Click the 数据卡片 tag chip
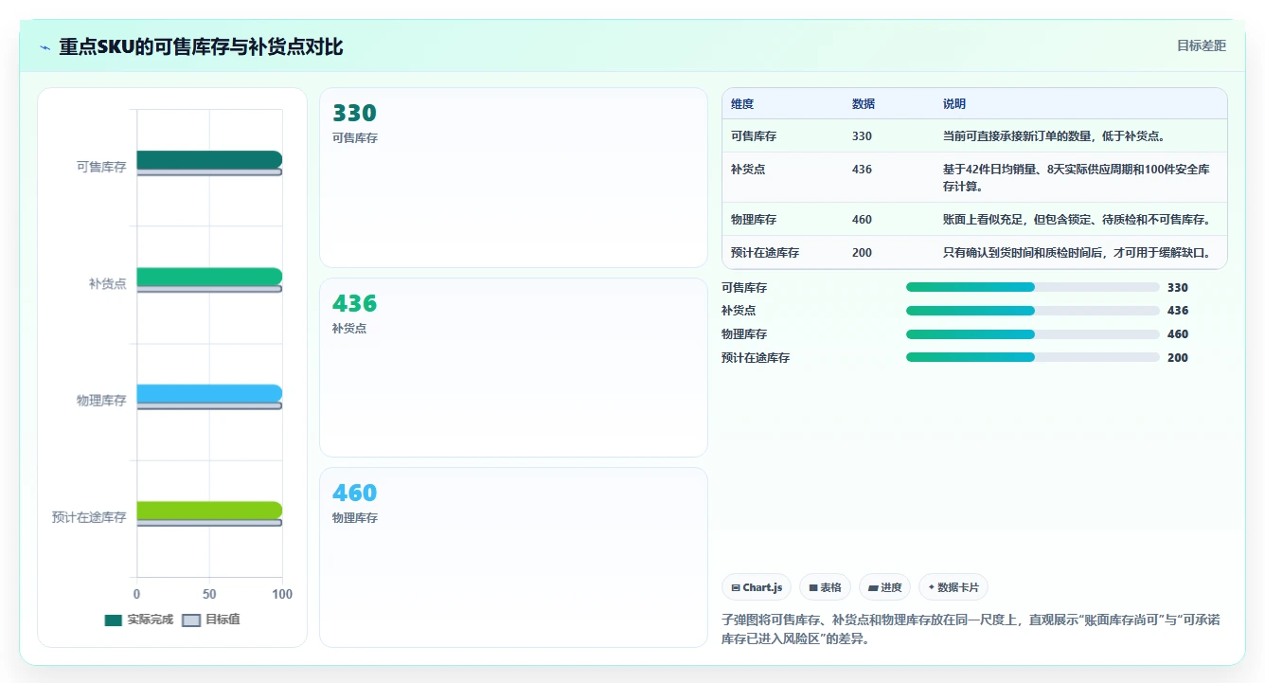Screen dimensions: 1265x683 pos(953,587)
